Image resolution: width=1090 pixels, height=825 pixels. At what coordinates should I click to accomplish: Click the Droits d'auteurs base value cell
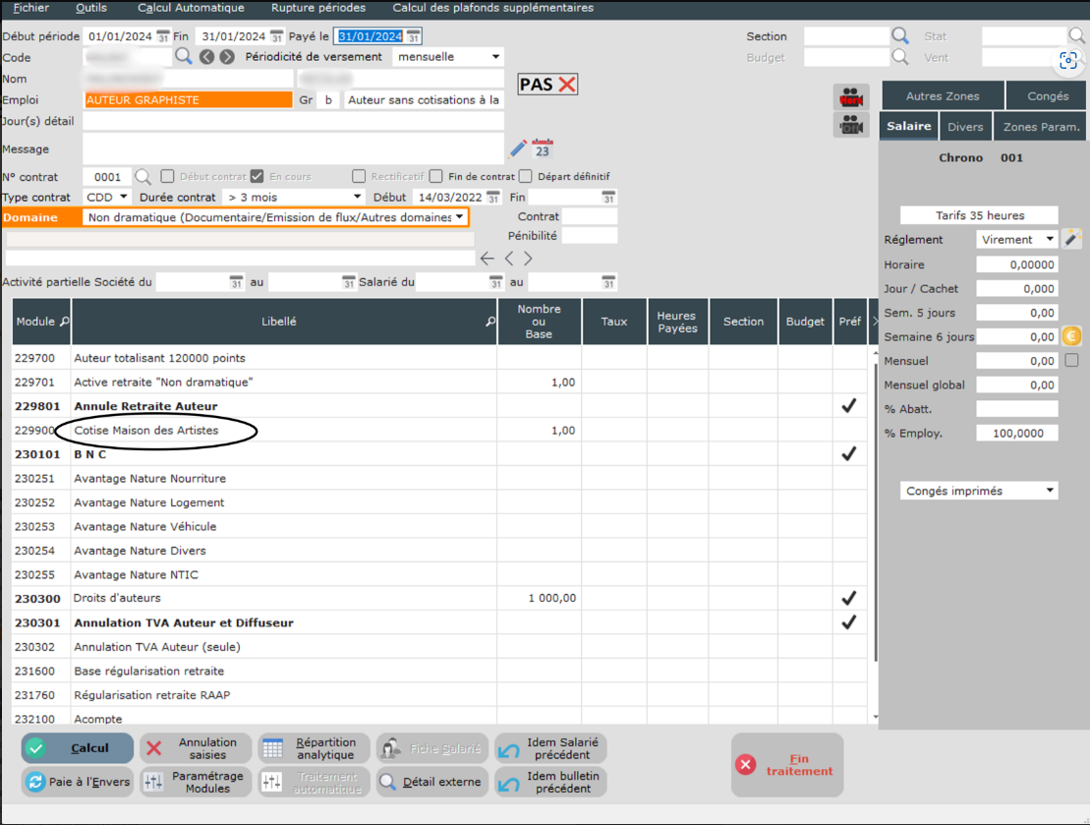[539, 598]
